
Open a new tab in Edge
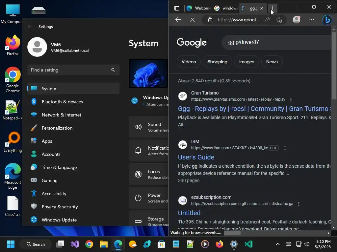tap(272, 8)
